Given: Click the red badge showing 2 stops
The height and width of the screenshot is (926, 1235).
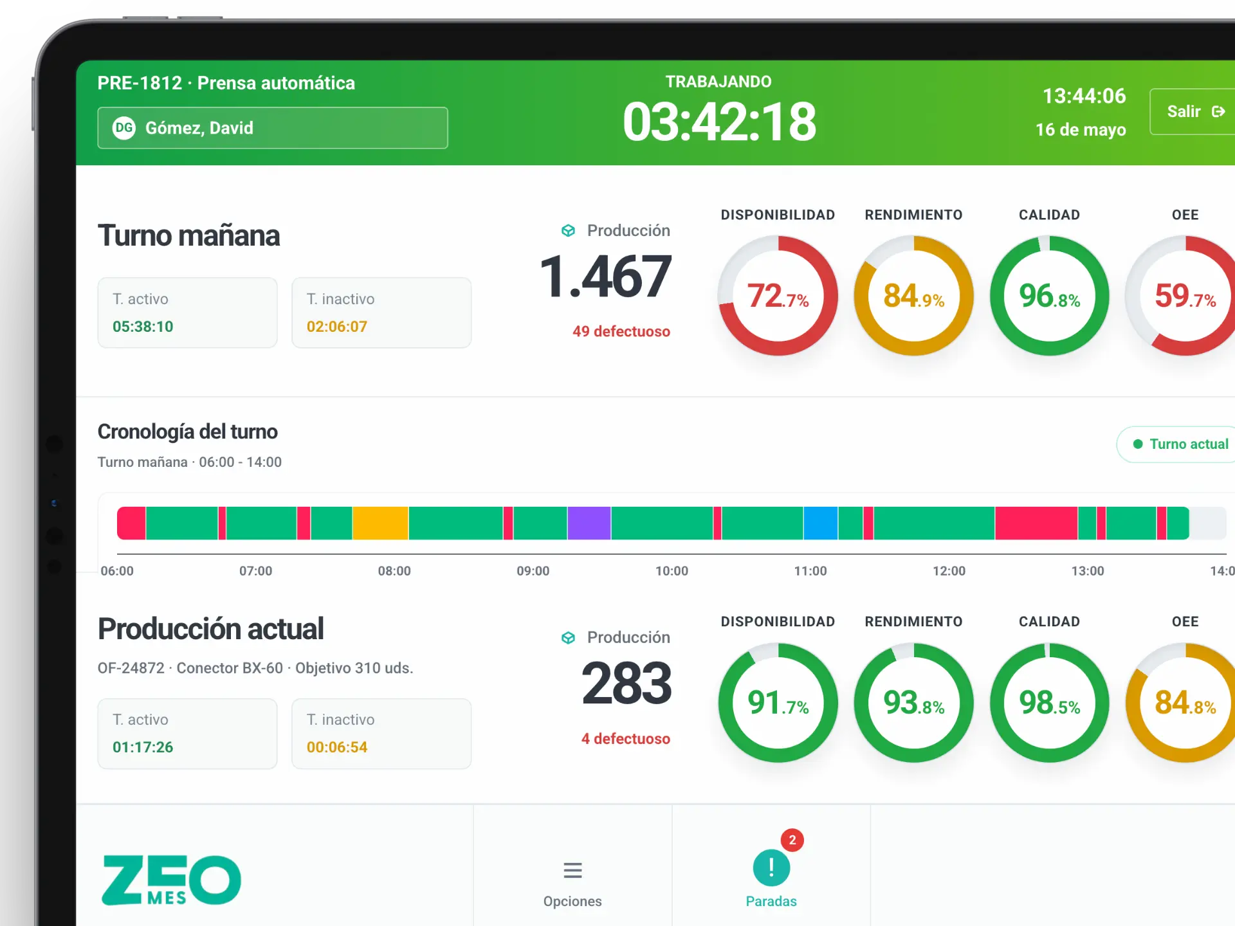Looking at the screenshot, I should coord(792,840).
